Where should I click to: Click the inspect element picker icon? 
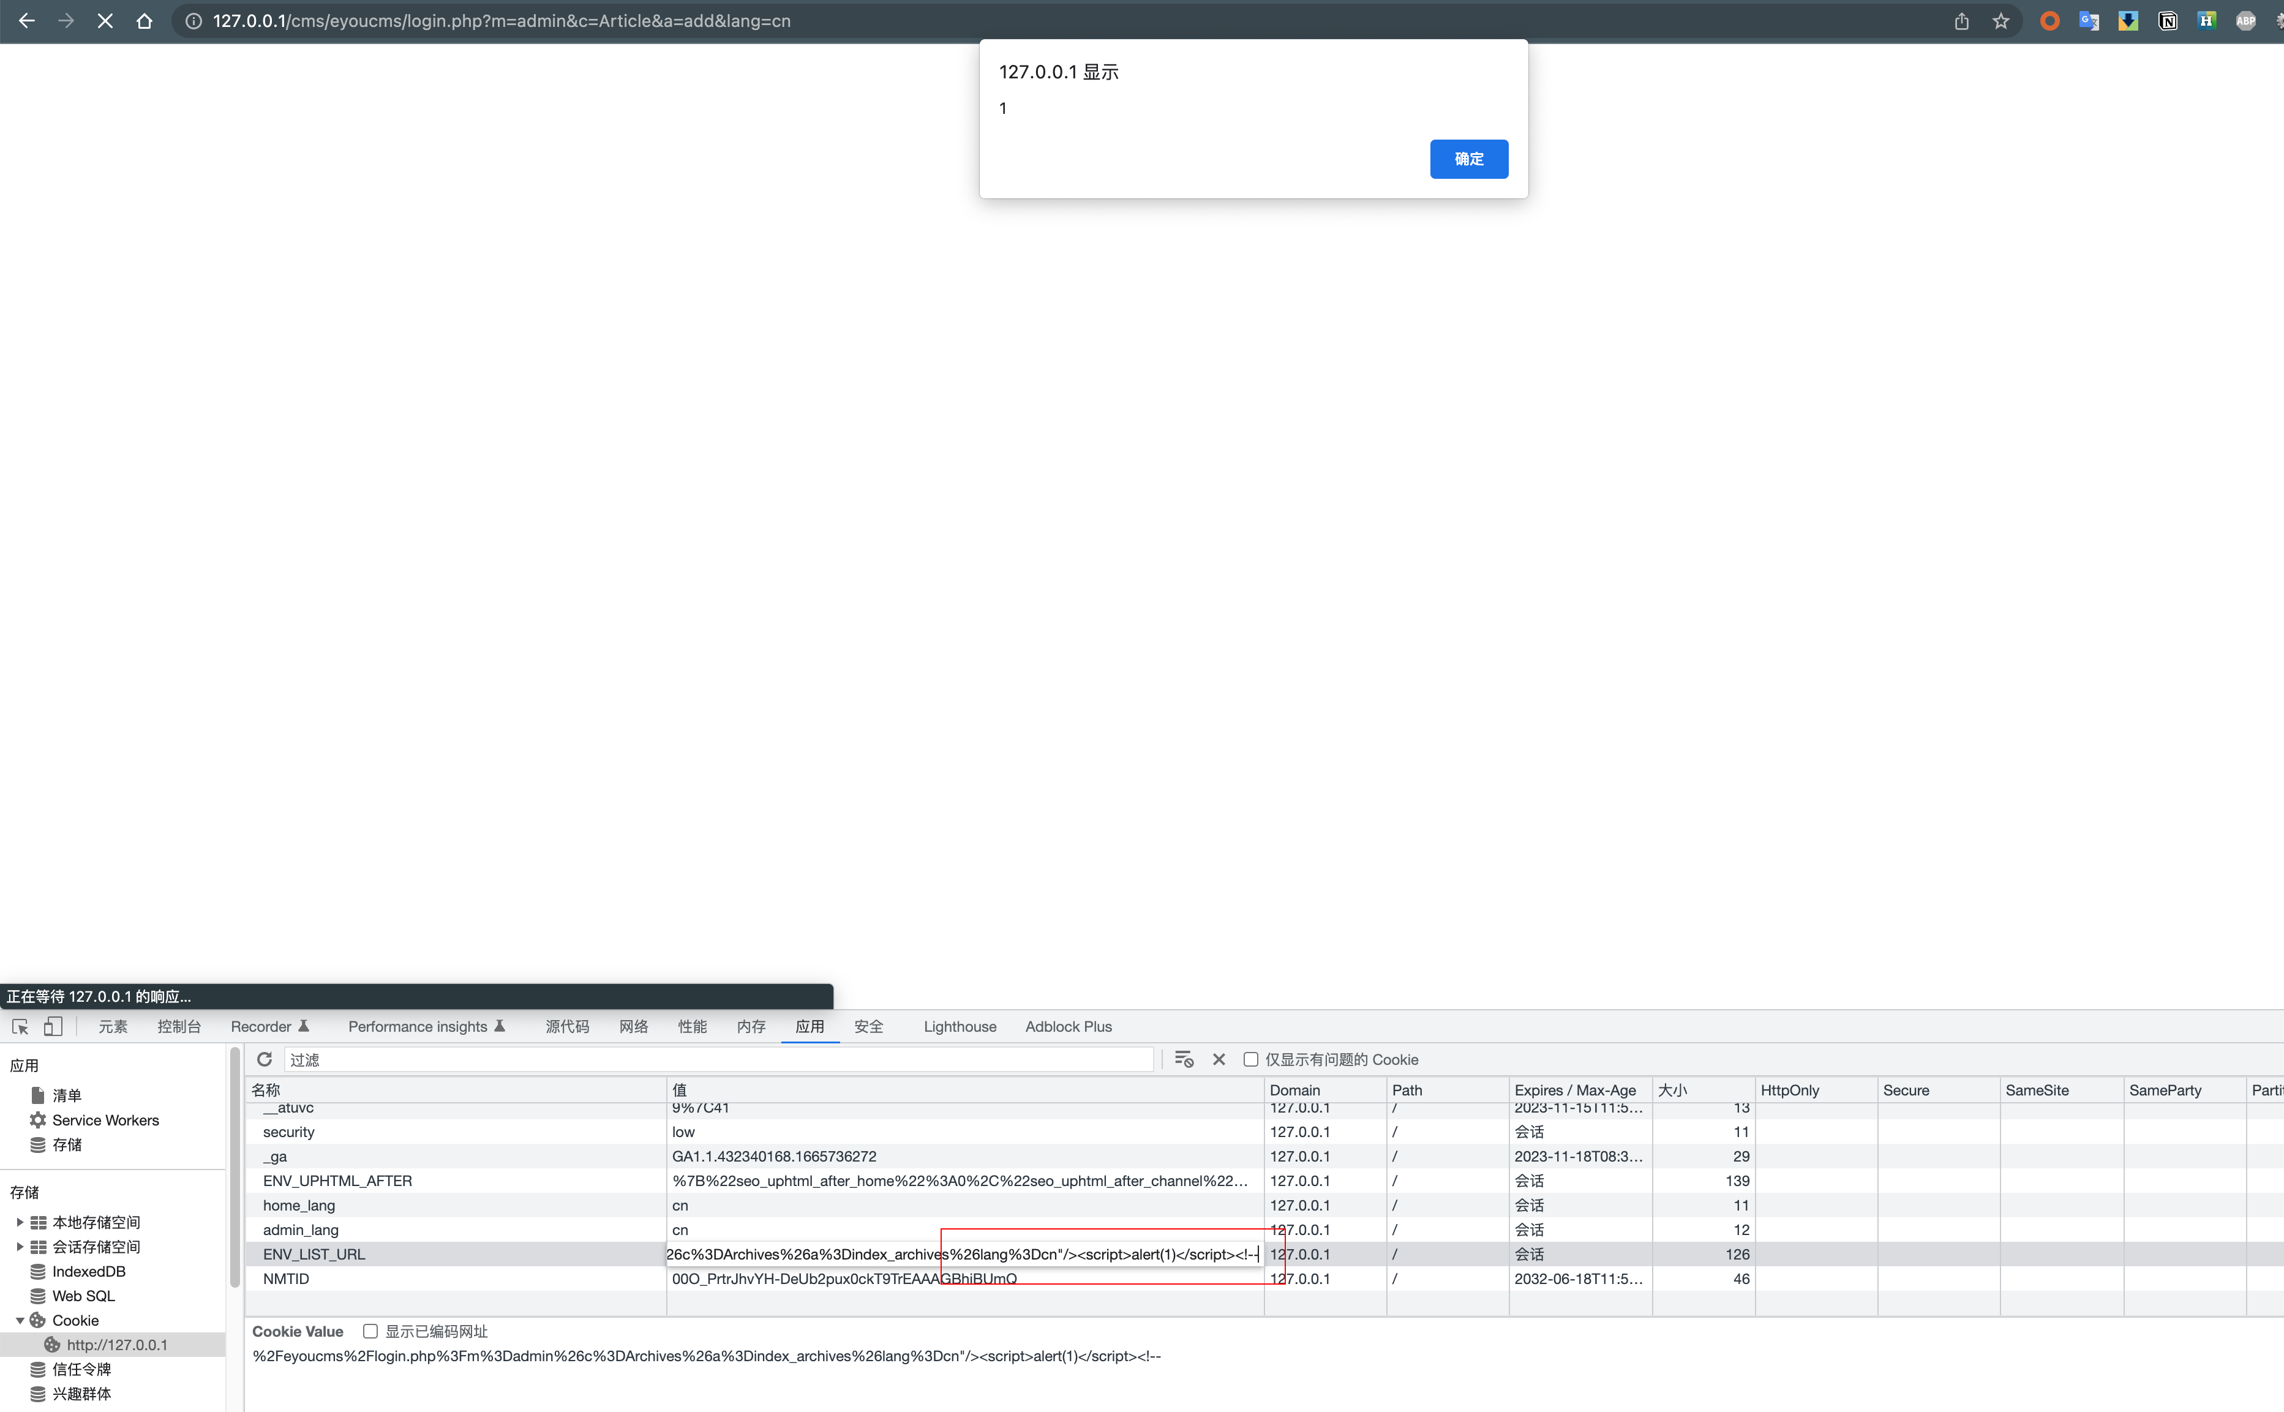point(20,1026)
